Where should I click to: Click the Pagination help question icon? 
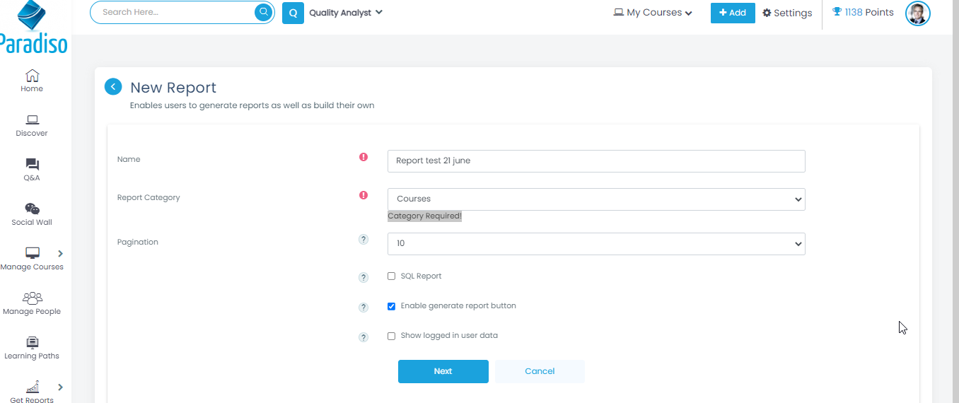(x=364, y=240)
